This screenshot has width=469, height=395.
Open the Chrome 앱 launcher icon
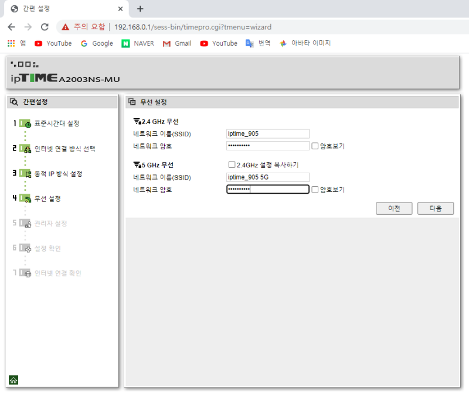pos(11,43)
